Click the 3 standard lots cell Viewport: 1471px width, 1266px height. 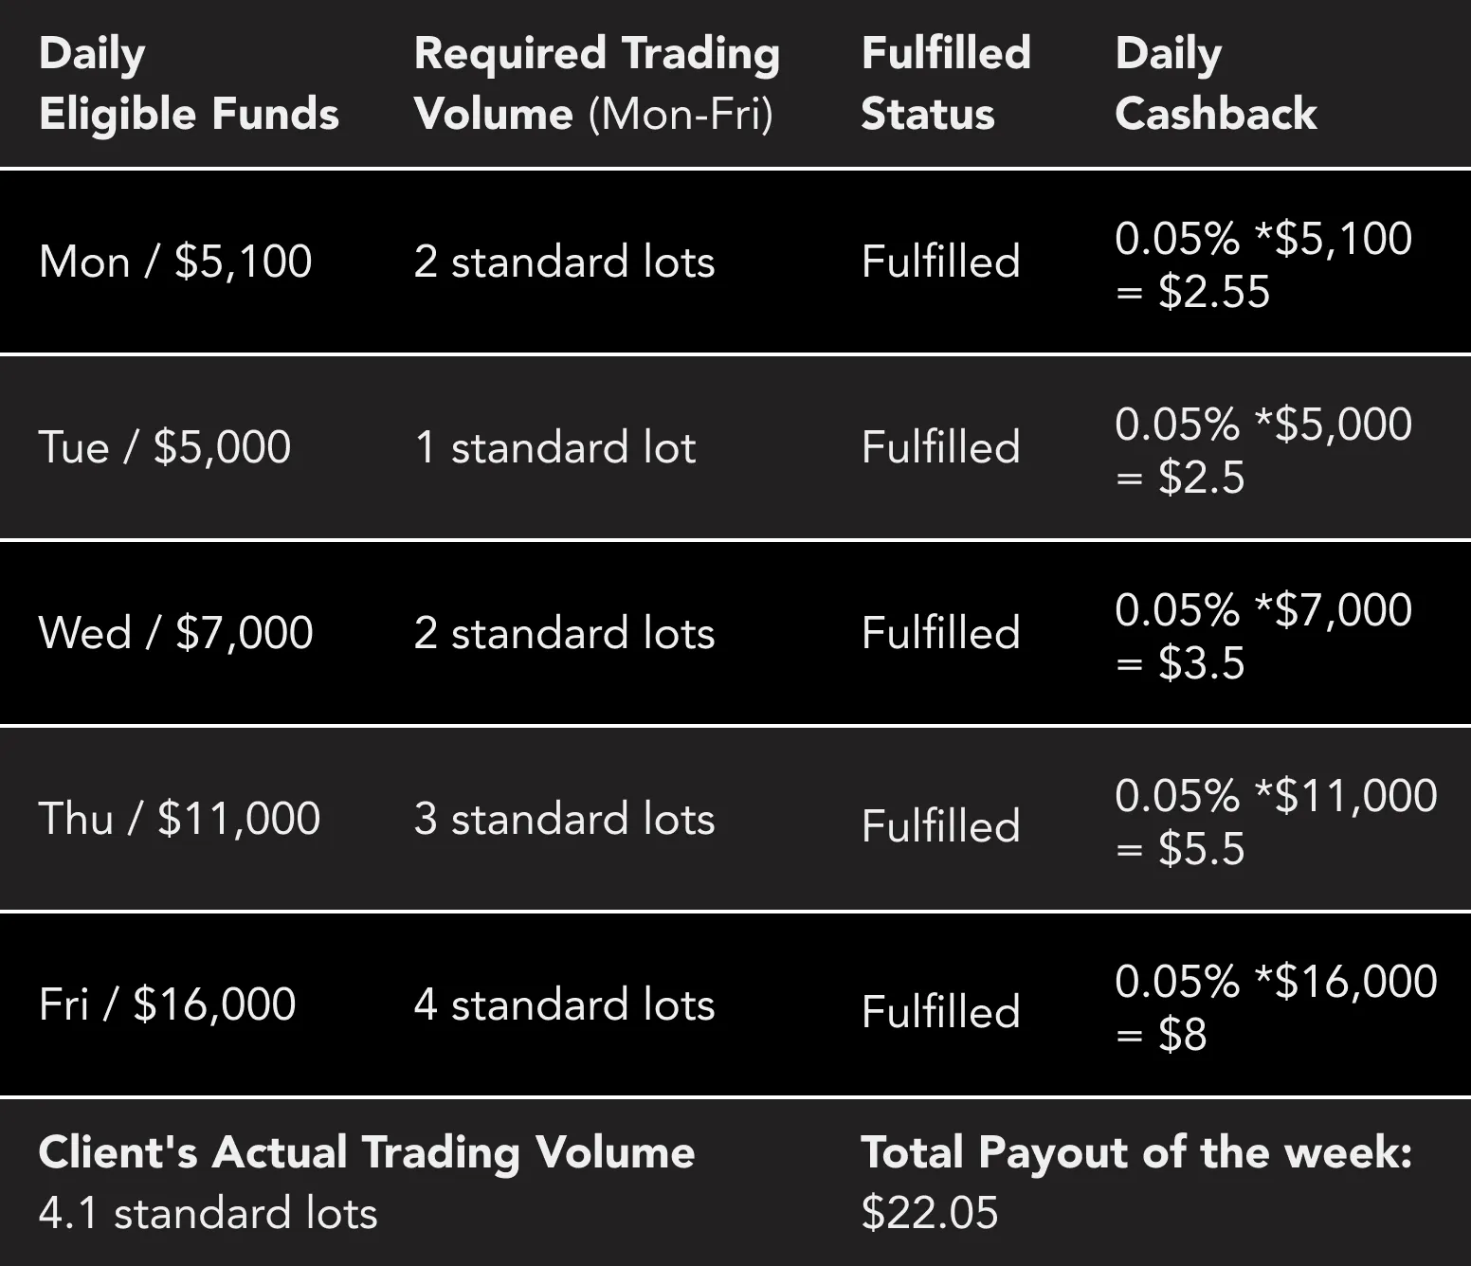coord(564,819)
